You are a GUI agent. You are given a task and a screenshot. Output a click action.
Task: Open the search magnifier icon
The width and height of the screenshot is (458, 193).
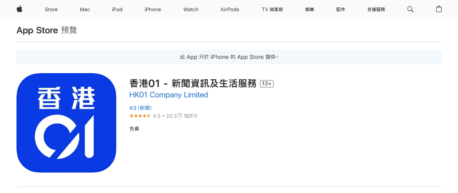coord(410,10)
